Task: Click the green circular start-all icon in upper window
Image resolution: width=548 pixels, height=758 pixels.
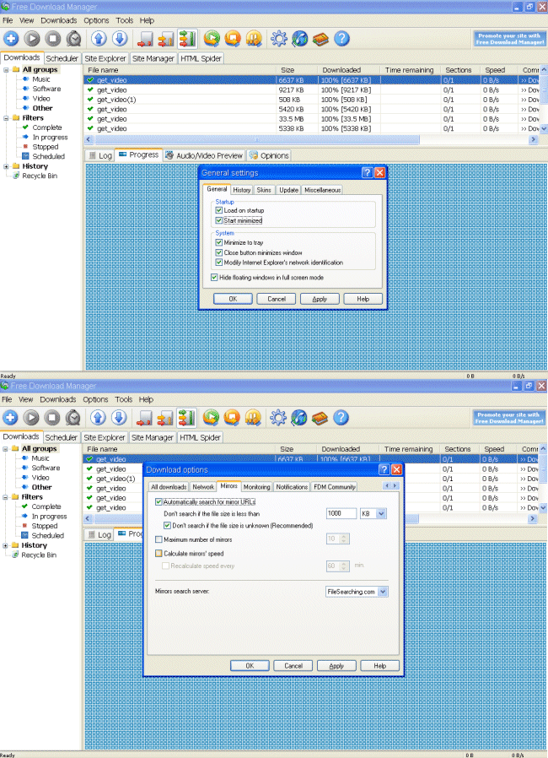Action: tap(212, 39)
